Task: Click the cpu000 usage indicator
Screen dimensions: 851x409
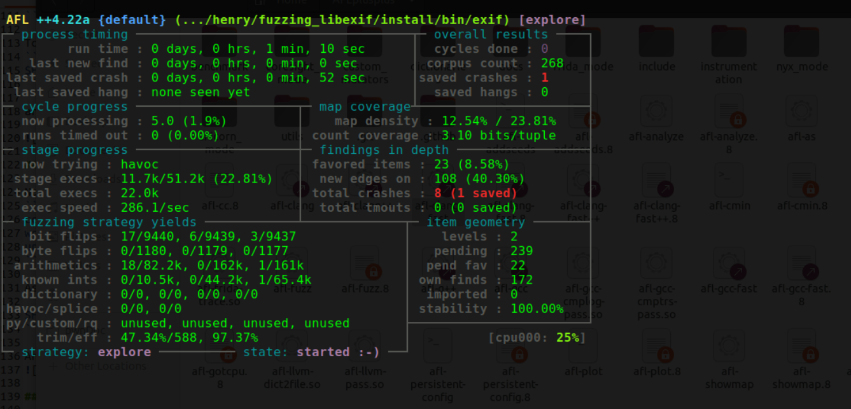Action: [537, 338]
